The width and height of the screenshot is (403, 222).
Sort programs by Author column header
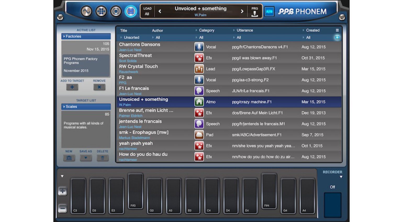(157, 31)
